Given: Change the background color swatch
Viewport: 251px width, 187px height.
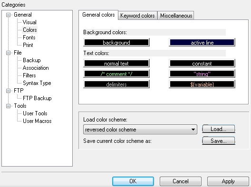Looking at the screenshot, I should tap(116, 43).
